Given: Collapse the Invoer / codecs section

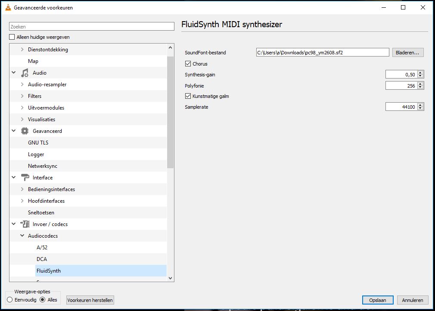Looking at the screenshot, I should point(14,224).
